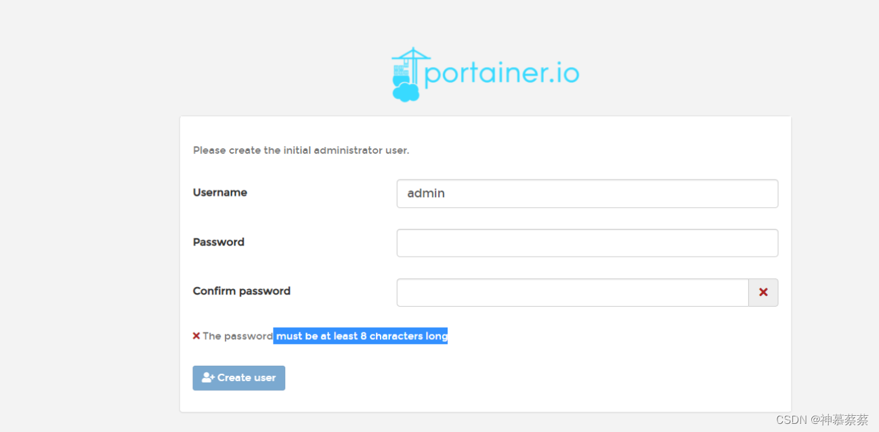The image size is (879, 432).
Task: Click the red X beside Confirm password field
Action: coord(763,293)
